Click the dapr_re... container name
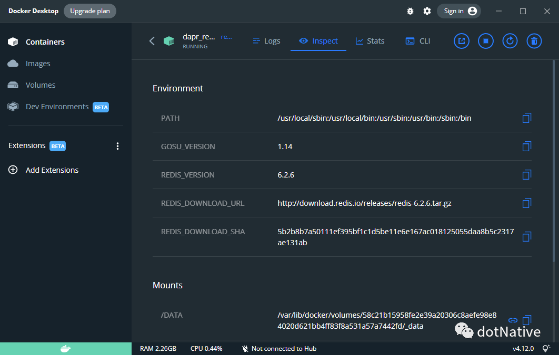 point(199,37)
